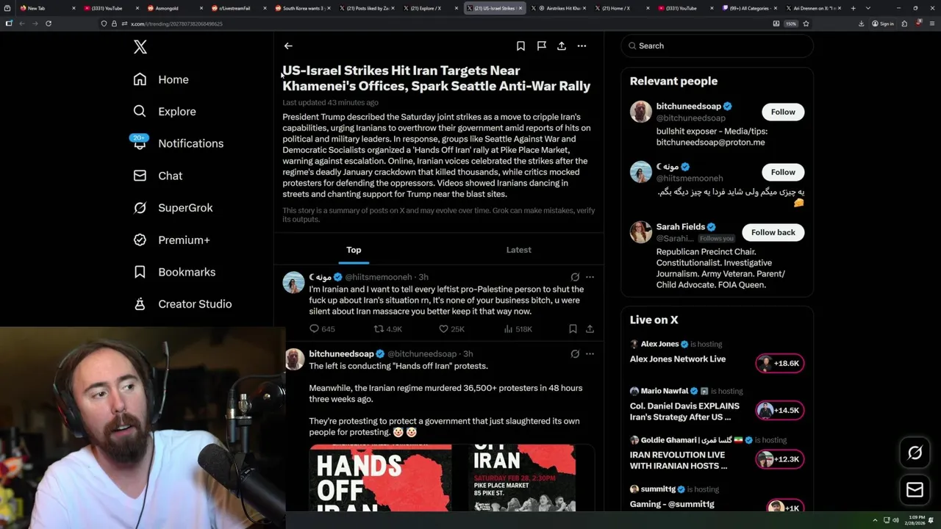Viewport: 941px width, 529px height.
Task: Open the floating messages envelope button
Action: pyautogui.click(x=915, y=489)
